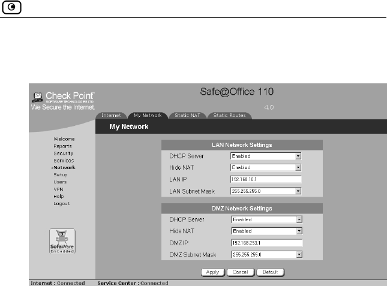Click the LAN IP label
387x286 pixels.
pos(178,179)
